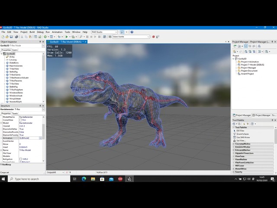277x208 pixels.
Task: Open the Structure panel selector dropdown
Action: point(43,110)
